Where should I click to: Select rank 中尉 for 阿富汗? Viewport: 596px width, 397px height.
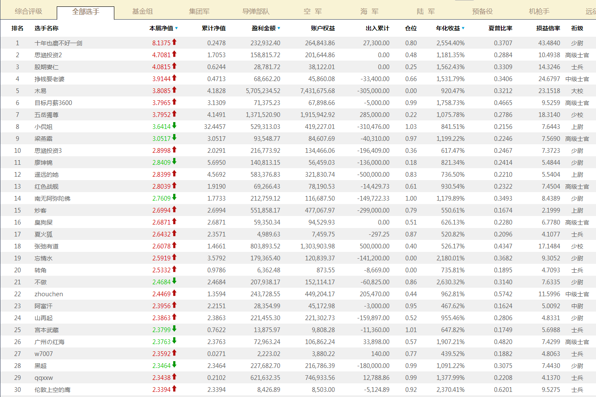[577, 306]
